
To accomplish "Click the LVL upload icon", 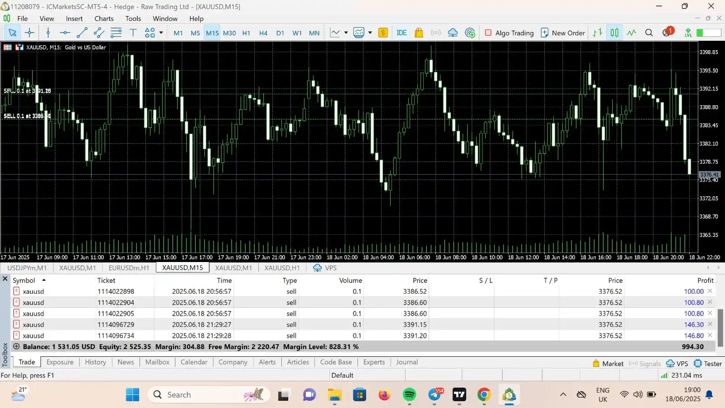I will click(x=688, y=33).
